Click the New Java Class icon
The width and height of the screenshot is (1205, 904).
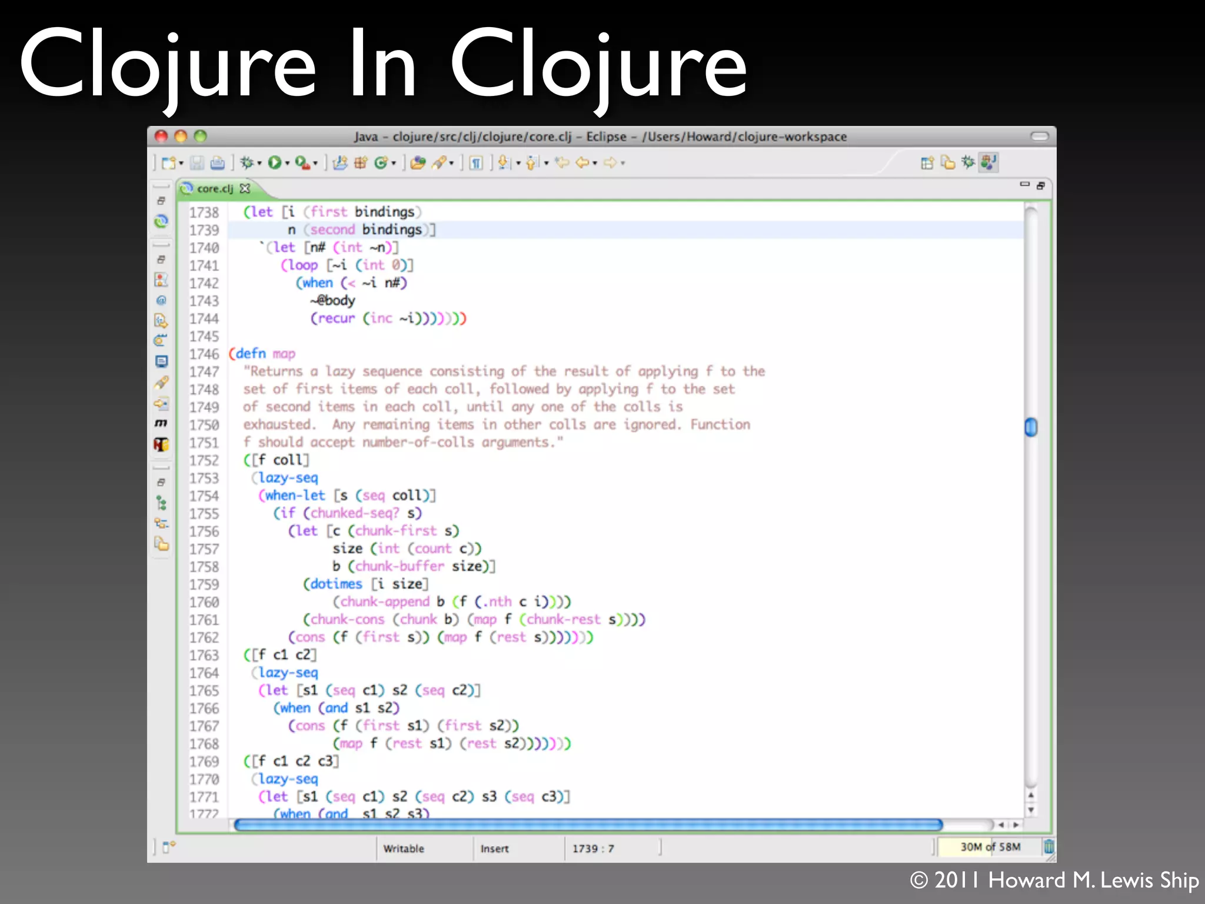pyautogui.click(x=381, y=162)
